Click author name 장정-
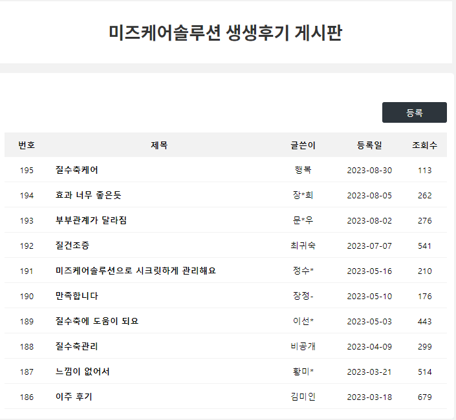 303,297
